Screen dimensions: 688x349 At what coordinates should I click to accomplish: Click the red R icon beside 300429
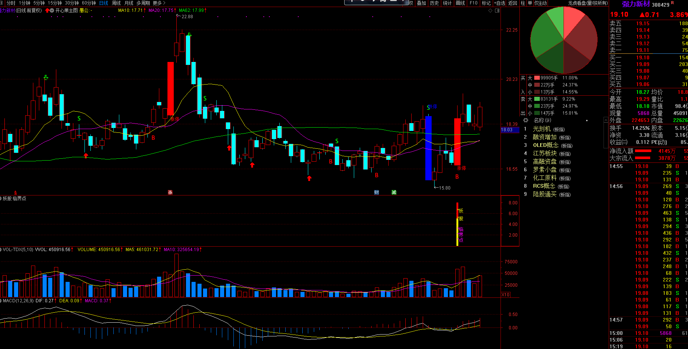click(x=672, y=3)
